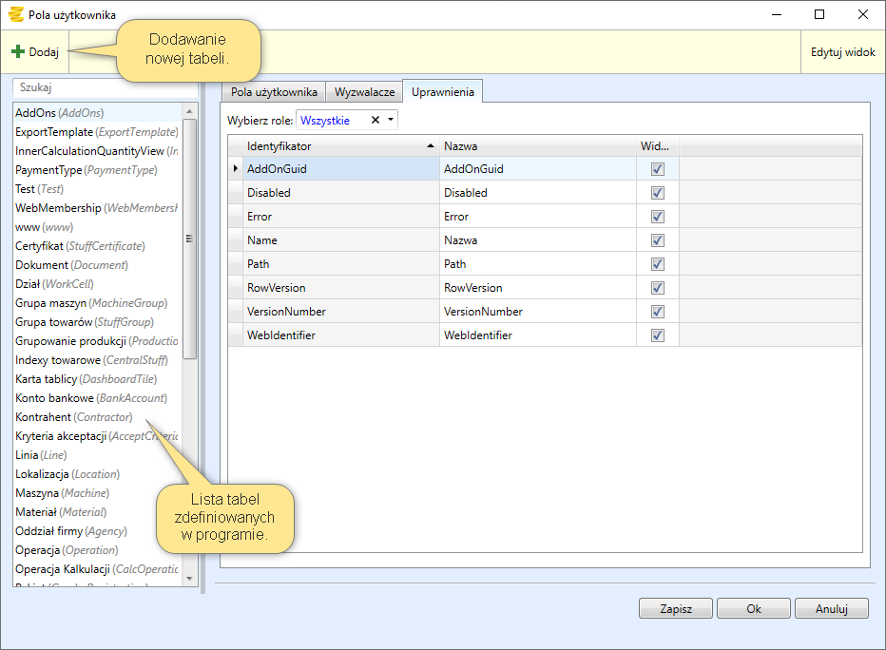Click the app icon in title bar
Image resolution: width=886 pixels, height=650 pixels.
pos(15,15)
